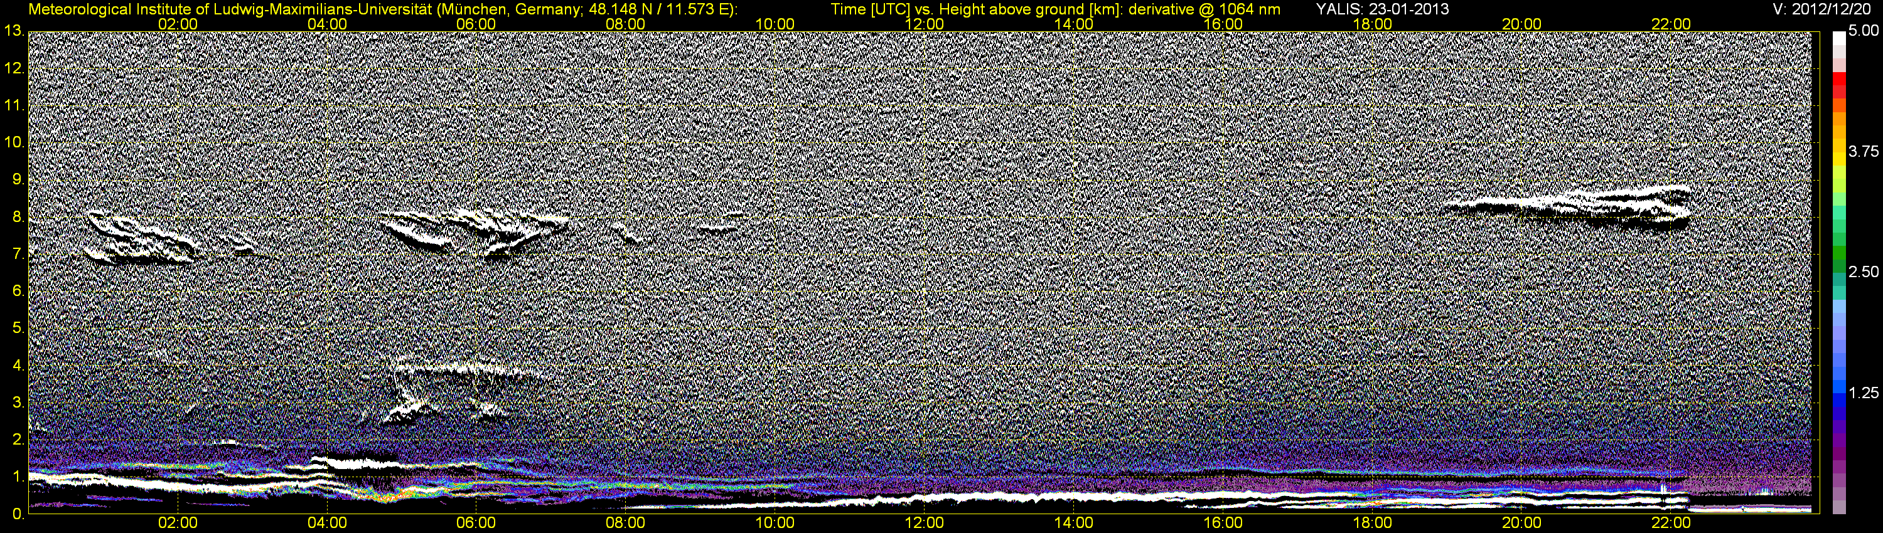Click the bottom axis '22:00' time label
The image size is (1883, 533).
(x=1671, y=524)
